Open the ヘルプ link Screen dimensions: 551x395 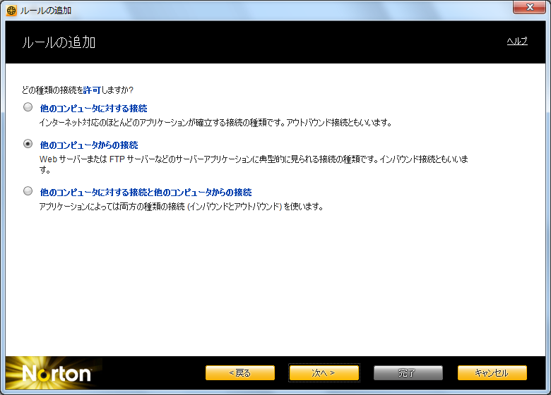point(517,42)
